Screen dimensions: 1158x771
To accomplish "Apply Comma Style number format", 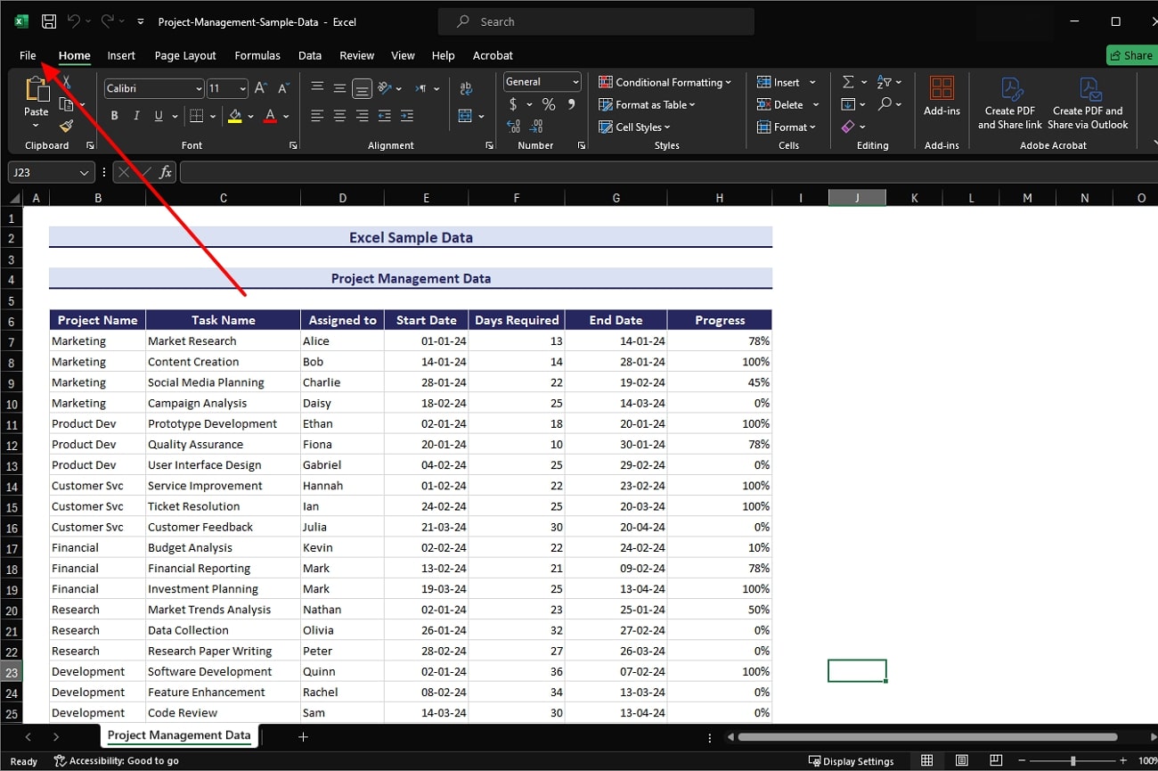I will (571, 104).
